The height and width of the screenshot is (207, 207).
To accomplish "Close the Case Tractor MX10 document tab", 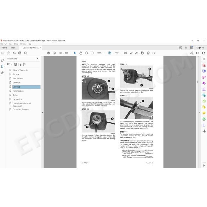I will [x=41, y=48].
